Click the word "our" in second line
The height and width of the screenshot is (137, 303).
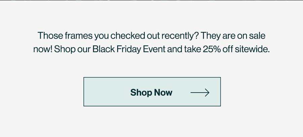(84, 50)
